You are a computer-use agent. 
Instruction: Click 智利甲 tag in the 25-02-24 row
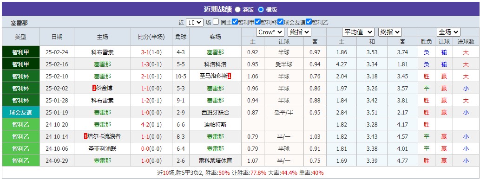21,52
